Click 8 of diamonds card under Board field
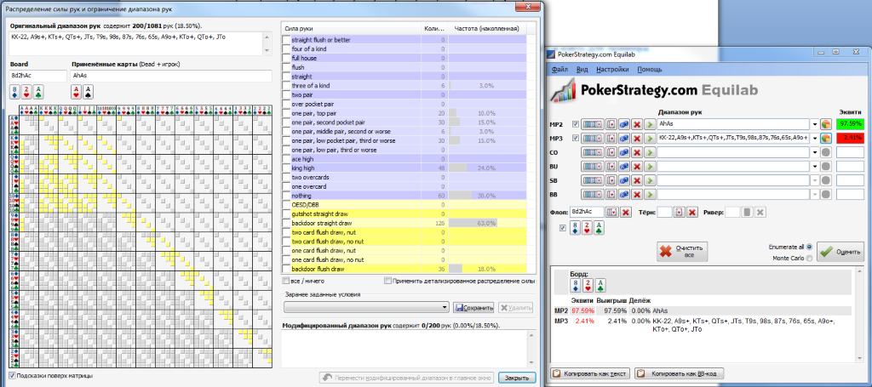This screenshot has height=387, width=872. [x=14, y=92]
